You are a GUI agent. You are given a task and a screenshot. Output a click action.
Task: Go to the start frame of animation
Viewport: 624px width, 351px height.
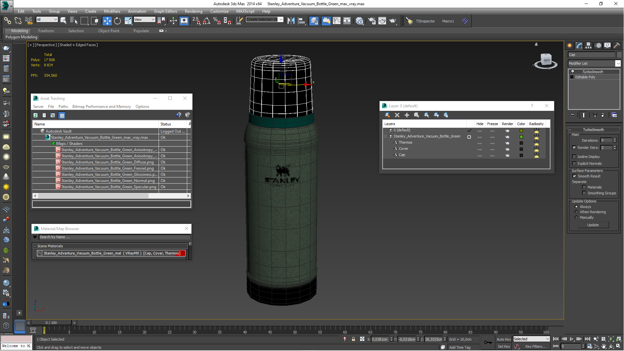(556, 339)
